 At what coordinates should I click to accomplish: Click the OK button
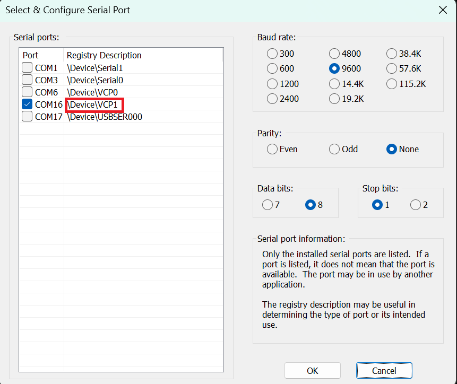click(x=313, y=371)
